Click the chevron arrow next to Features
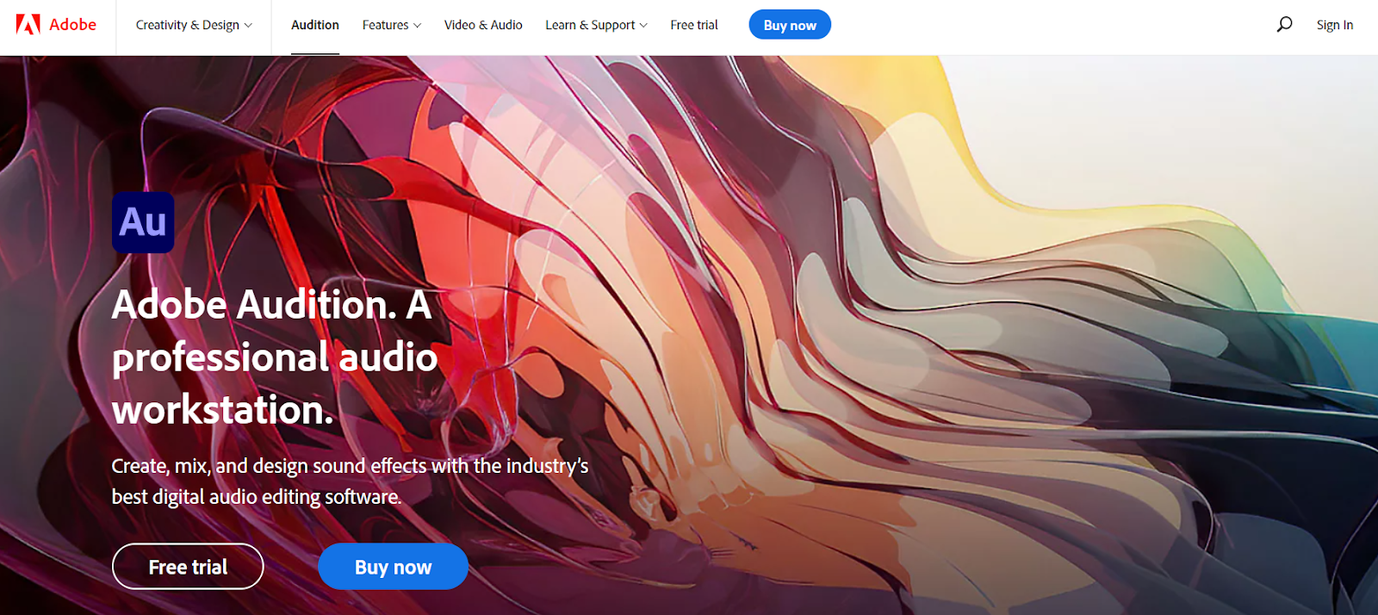 tap(418, 25)
